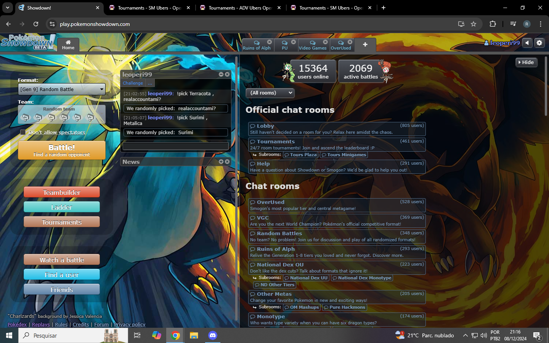549x343 pixels.
Task: Expand the All rooms filter dropdown
Action: tap(270, 93)
